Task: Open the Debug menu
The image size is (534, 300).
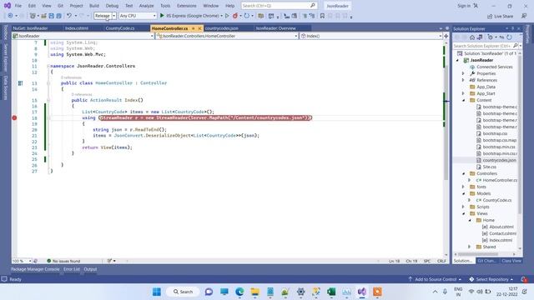Action: pyautogui.click(x=112, y=6)
